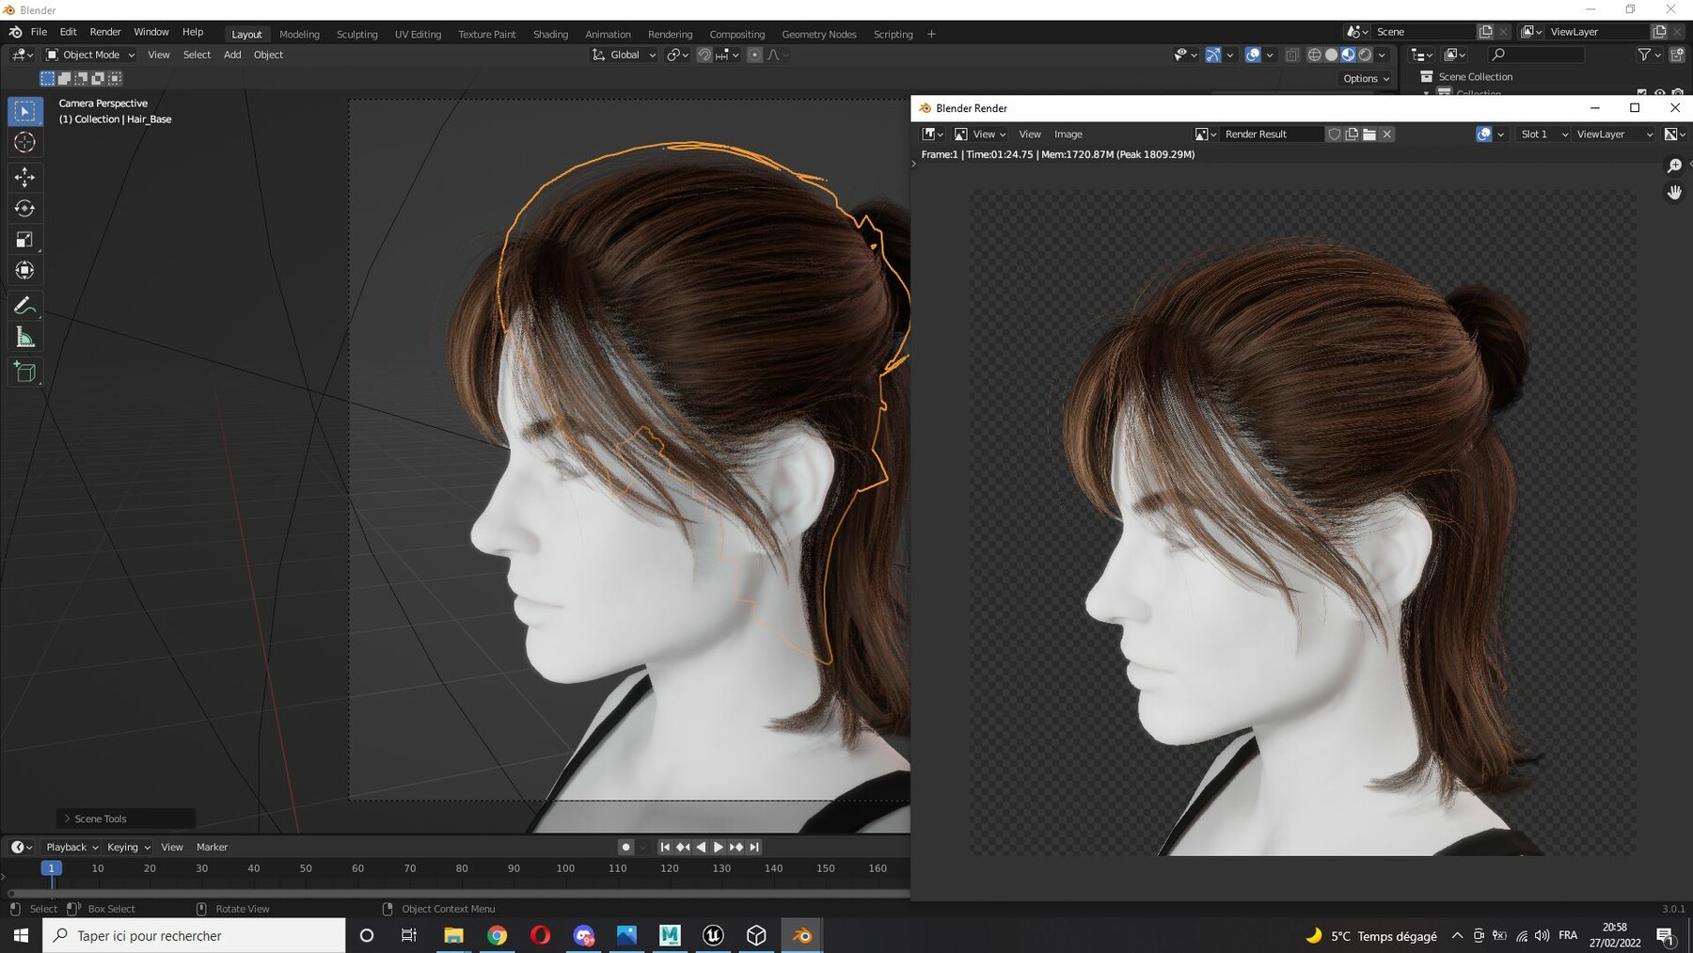This screenshot has width=1693, height=953.
Task: Select the Scale tool
Action: (x=25, y=240)
